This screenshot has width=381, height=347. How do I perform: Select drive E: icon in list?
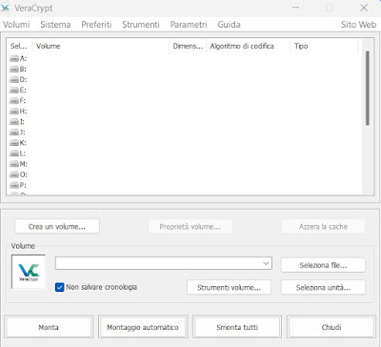pyautogui.click(x=14, y=91)
